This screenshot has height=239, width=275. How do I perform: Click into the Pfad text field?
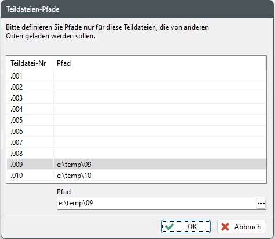click(x=157, y=204)
